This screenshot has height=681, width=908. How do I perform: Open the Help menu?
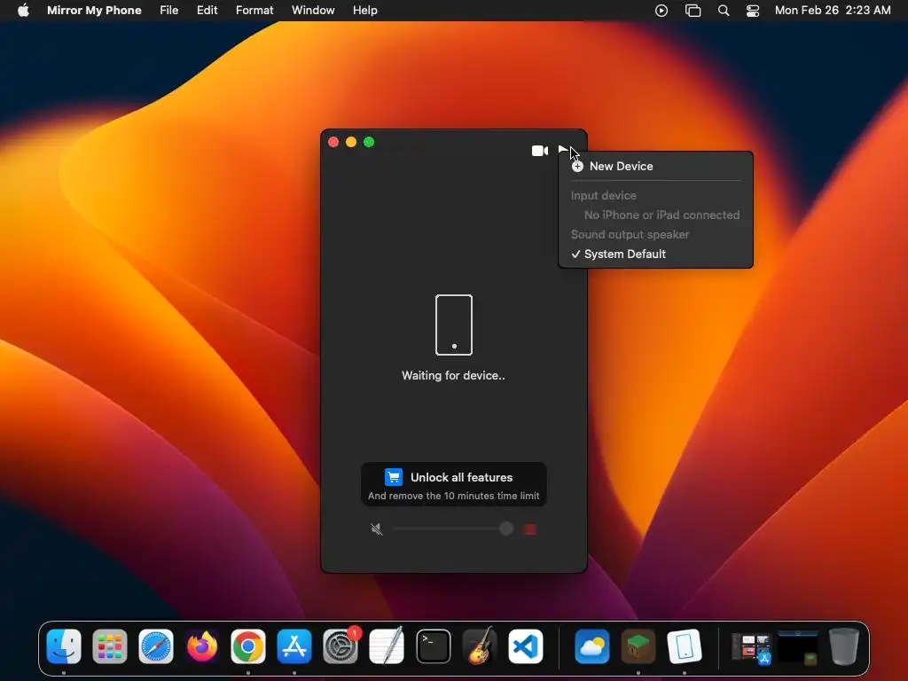(x=364, y=11)
